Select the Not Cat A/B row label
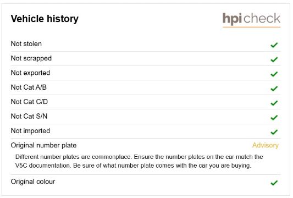Image resolution: width=293 pixels, height=198 pixels. coord(29,87)
